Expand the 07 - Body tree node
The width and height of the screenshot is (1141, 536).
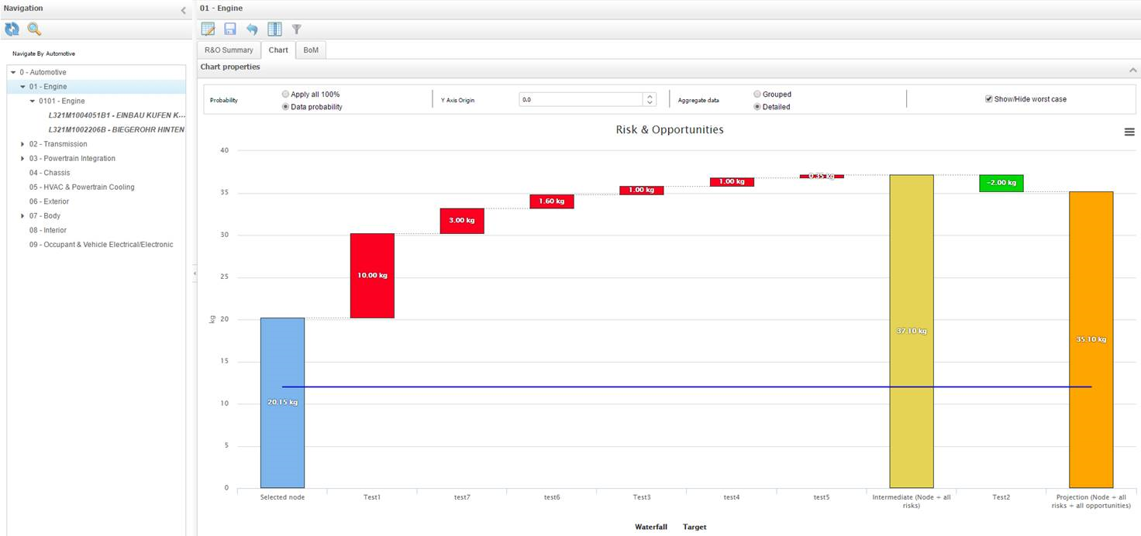(x=22, y=216)
